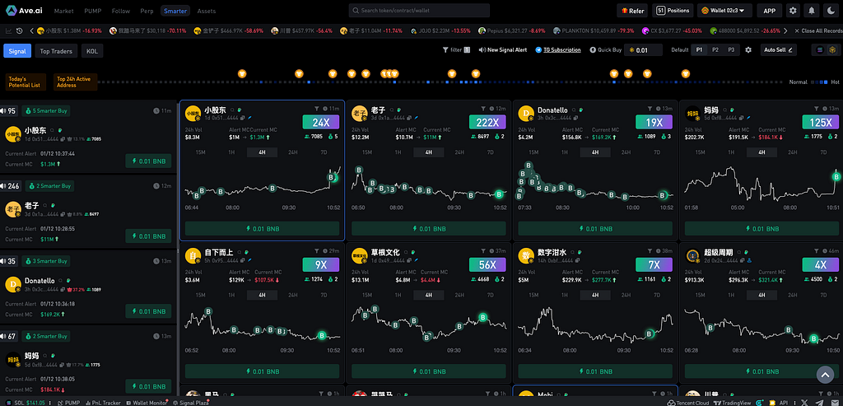Click the APP button
This screenshot has height=406, width=843.
(x=770, y=10)
